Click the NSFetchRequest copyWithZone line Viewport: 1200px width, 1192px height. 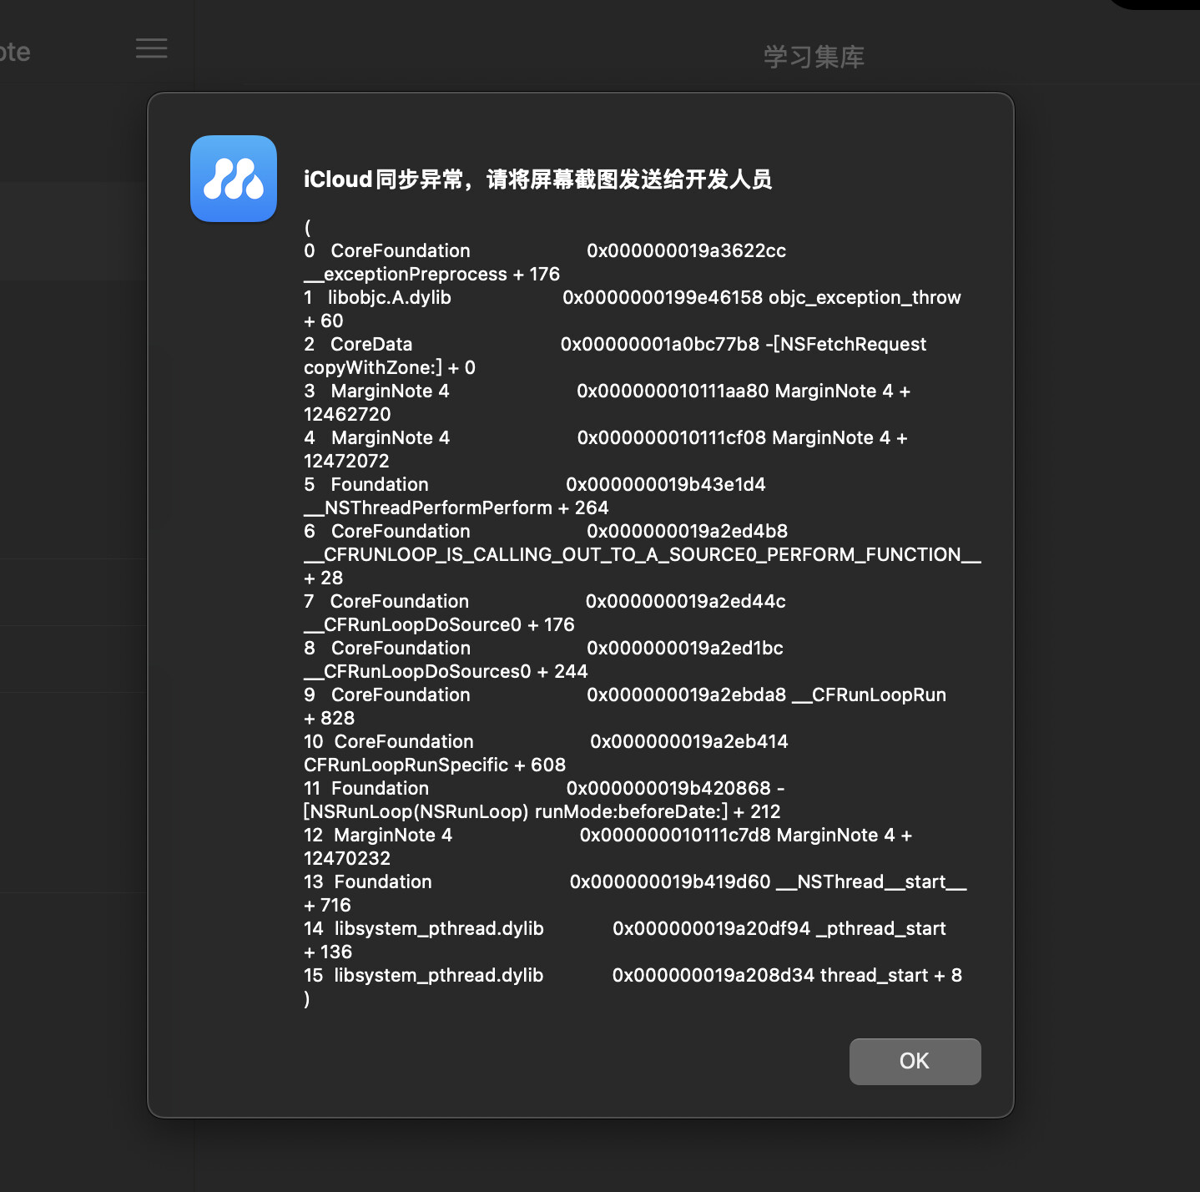(x=850, y=345)
